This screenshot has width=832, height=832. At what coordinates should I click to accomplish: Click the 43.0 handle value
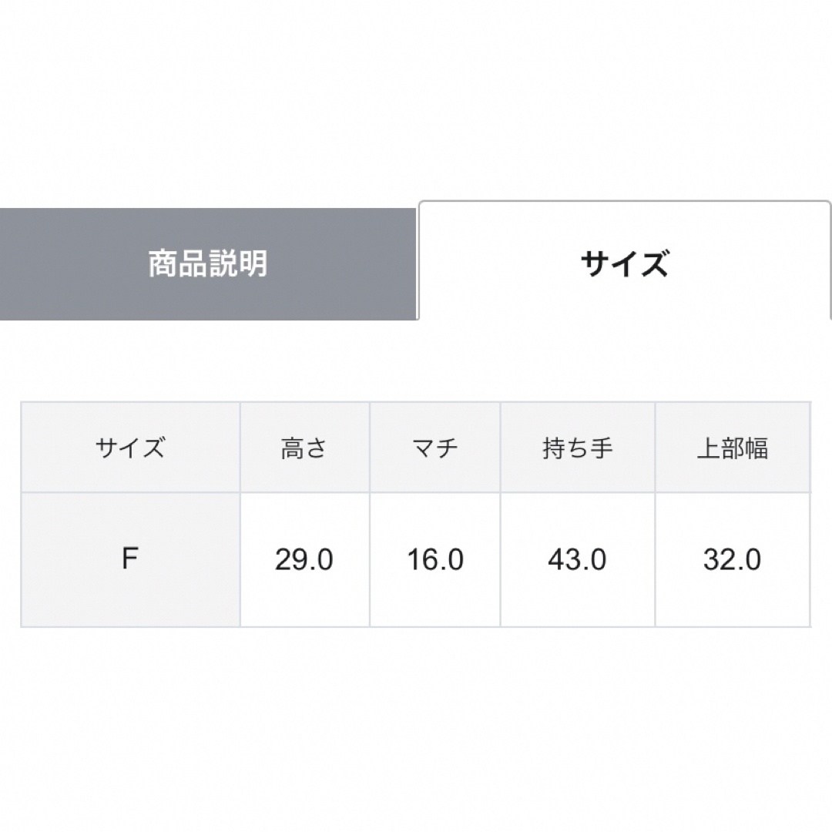click(577, 560)
